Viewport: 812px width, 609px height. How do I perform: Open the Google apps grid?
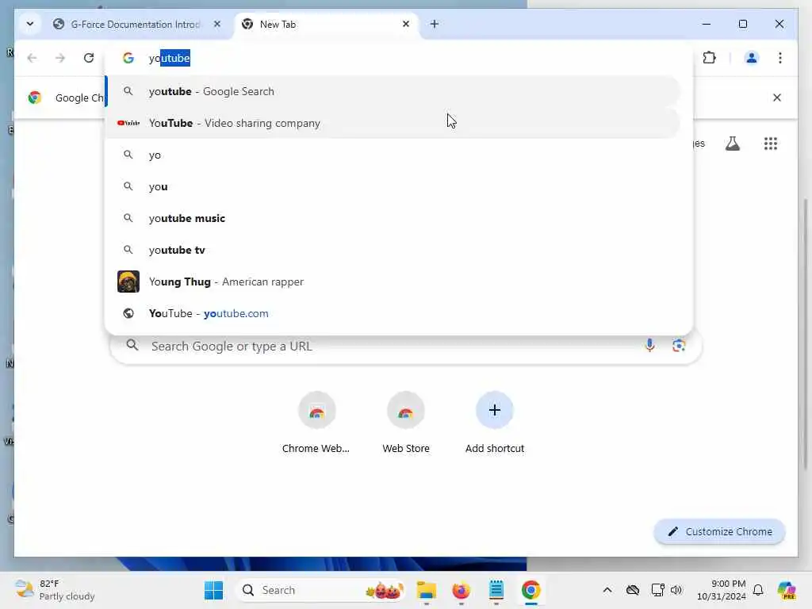[x=771, y=144]
